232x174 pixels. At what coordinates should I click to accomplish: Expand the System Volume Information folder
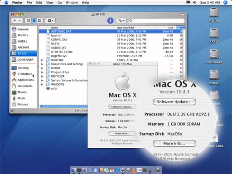pyautogui.click(x=42, y=80)
